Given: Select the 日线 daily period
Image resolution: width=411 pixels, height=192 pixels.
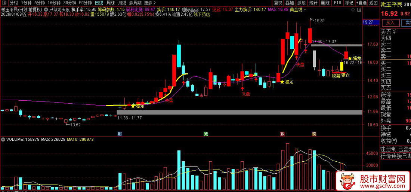Looking at the screenshot, I should pyautogui.click(x=99, y=3).
